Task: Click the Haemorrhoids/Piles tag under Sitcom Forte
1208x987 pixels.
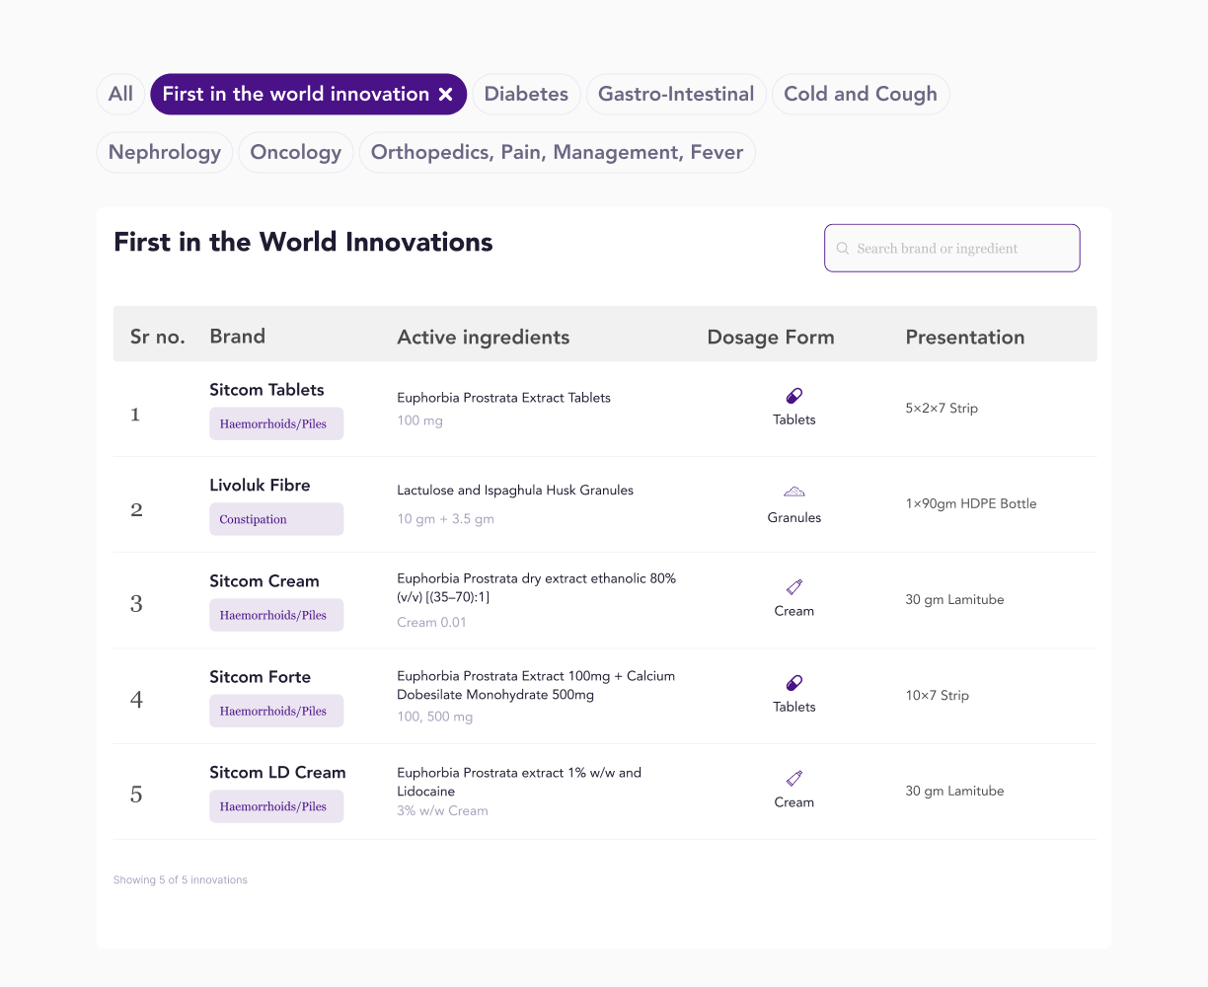Action: 276,711
